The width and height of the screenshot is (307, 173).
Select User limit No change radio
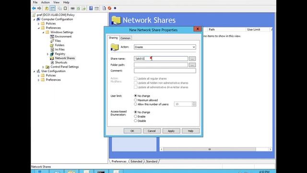pyautogui.click(x=135, y=96)
